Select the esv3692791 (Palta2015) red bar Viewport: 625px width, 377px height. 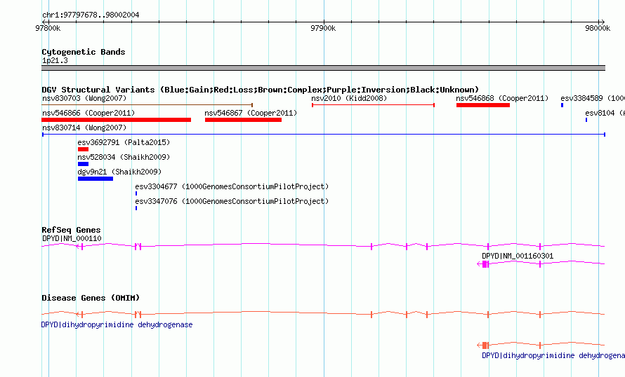click(83, 149)
